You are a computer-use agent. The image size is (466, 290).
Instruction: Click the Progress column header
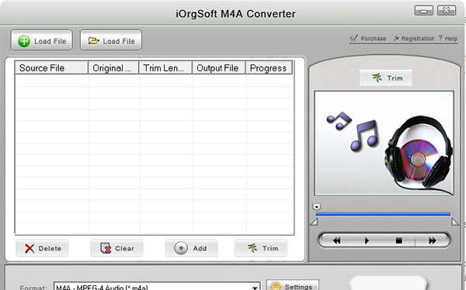269,67
